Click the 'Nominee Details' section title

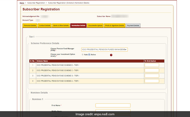click(39, 93)
